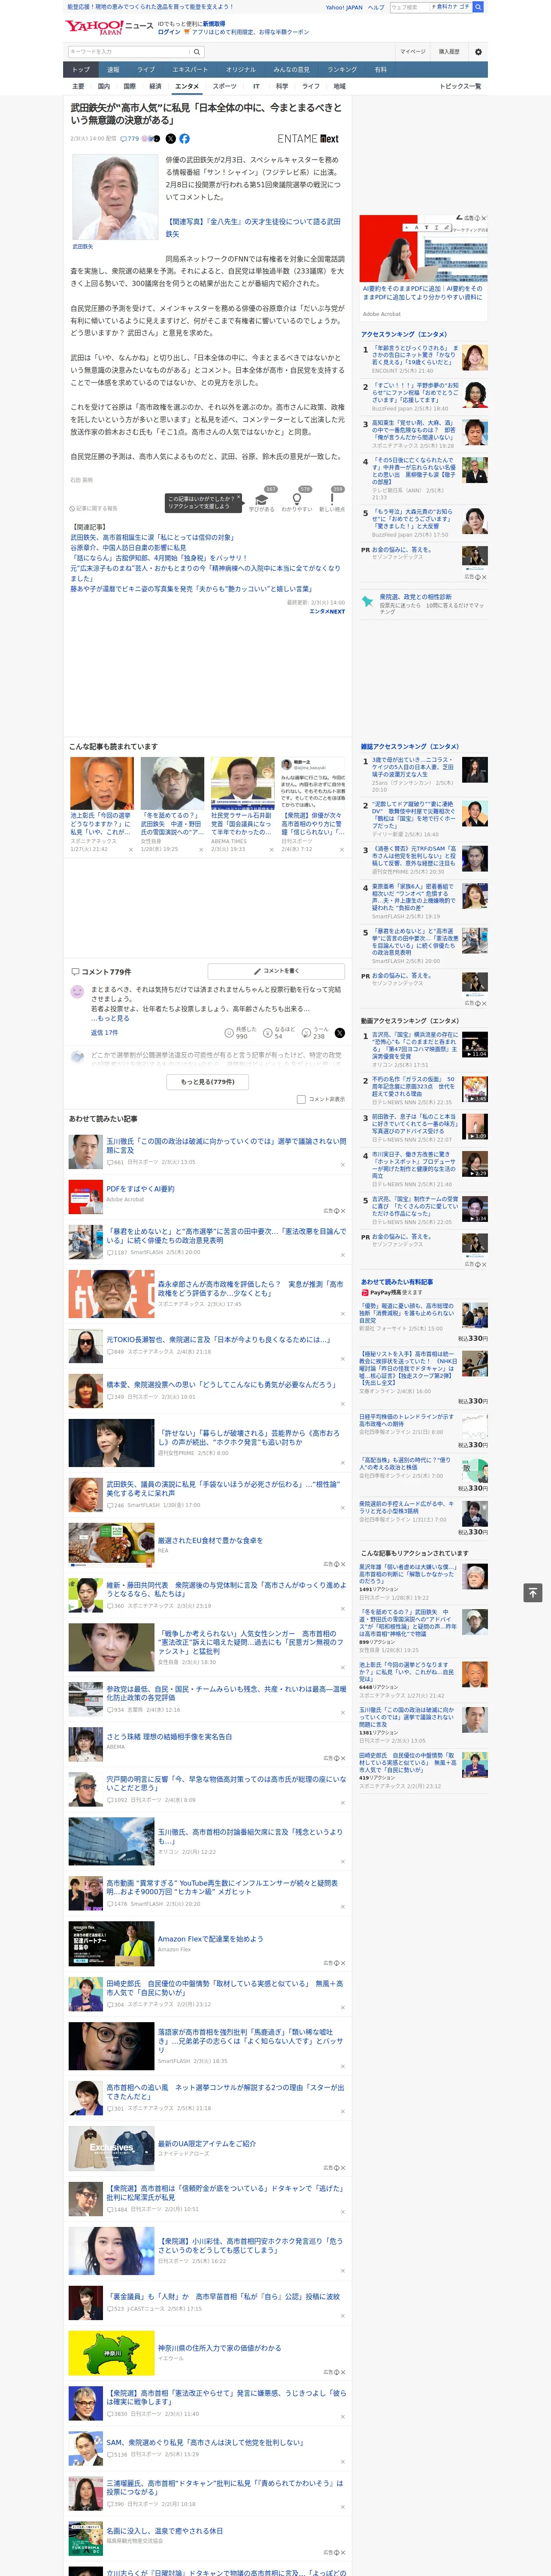This screenshot has height=2576, width=551.
Task: Click the Adobe Acrobat ad image
Action: (424, 248)
